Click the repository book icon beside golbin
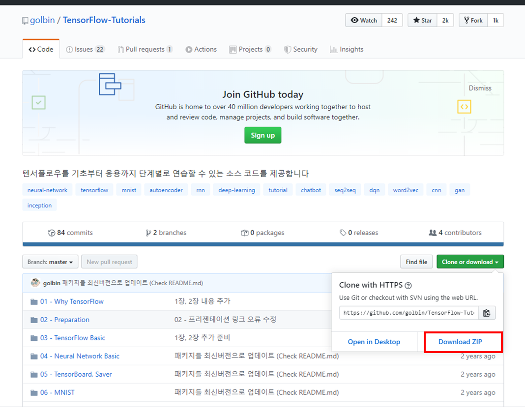Viewport: 525px width, 417px height. tap(25, 21)
